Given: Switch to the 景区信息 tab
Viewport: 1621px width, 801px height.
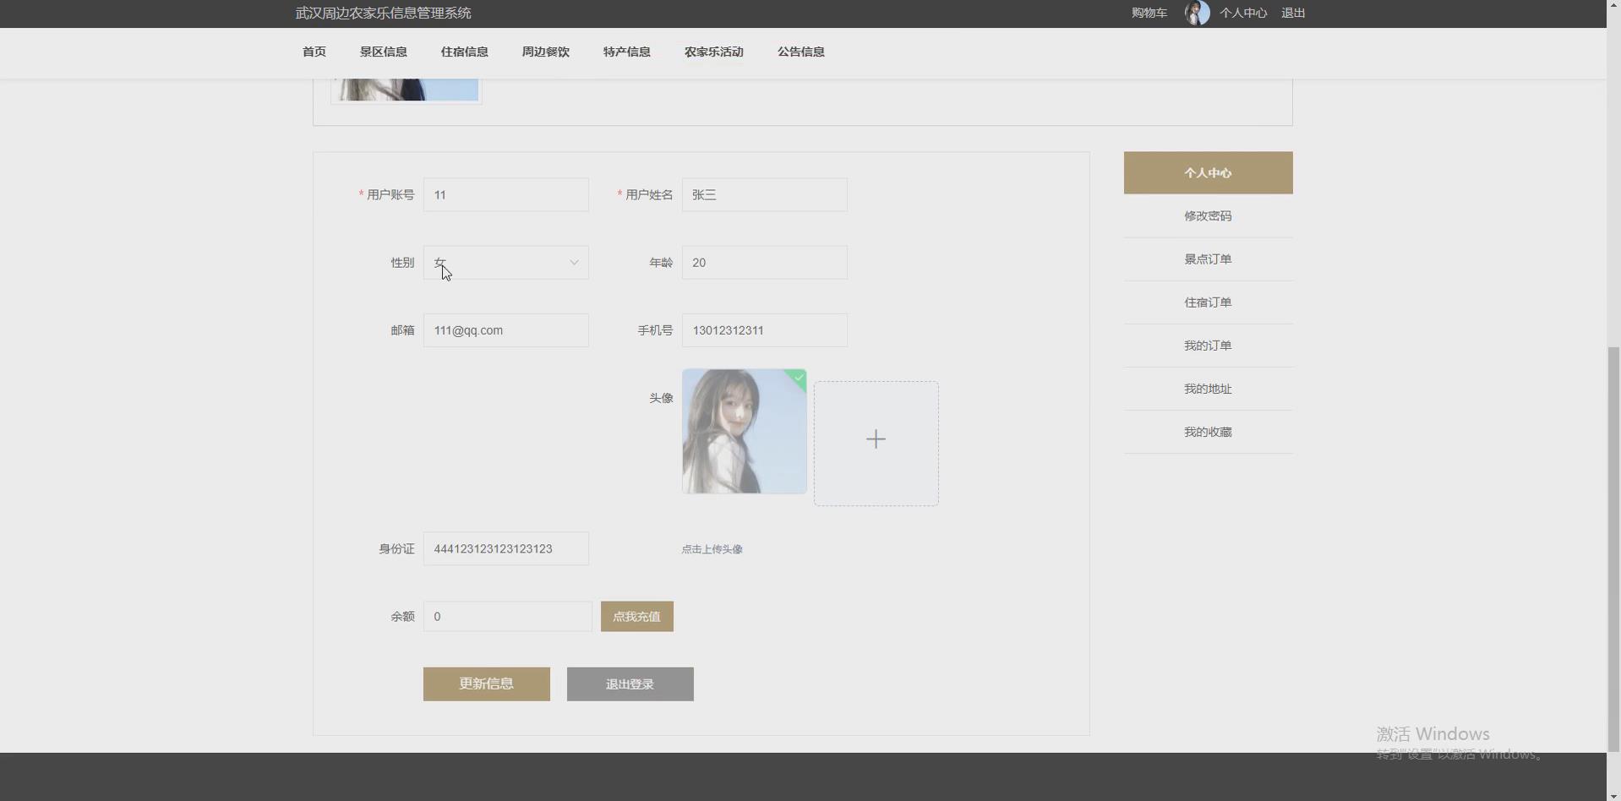Looking at the screenshot, I should coord(382,52).
